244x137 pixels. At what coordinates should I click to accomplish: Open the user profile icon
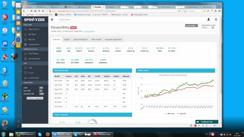click(x=208, y=19)
